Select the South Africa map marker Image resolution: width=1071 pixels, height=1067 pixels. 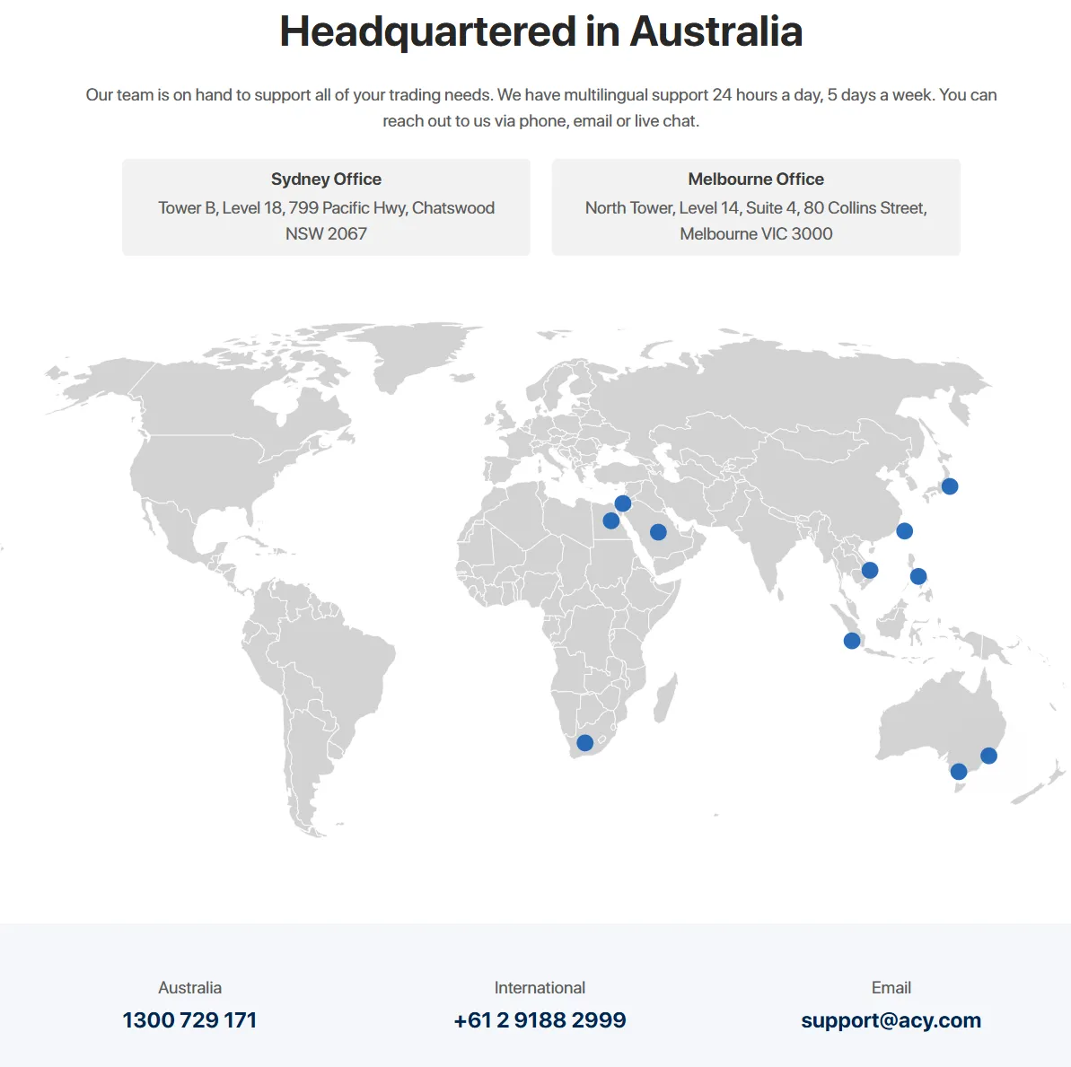tap(584, 743)
